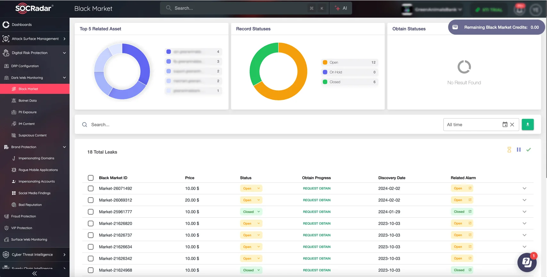Open status dropdown for Market-26071492
This screenshot has height=277, width=547.
pyautogui.click(x=251, y=188)
